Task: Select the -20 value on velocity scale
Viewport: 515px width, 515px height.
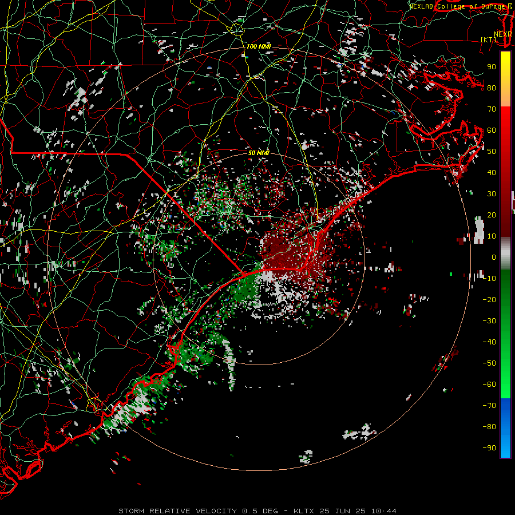Action: (x=489, y=300)
